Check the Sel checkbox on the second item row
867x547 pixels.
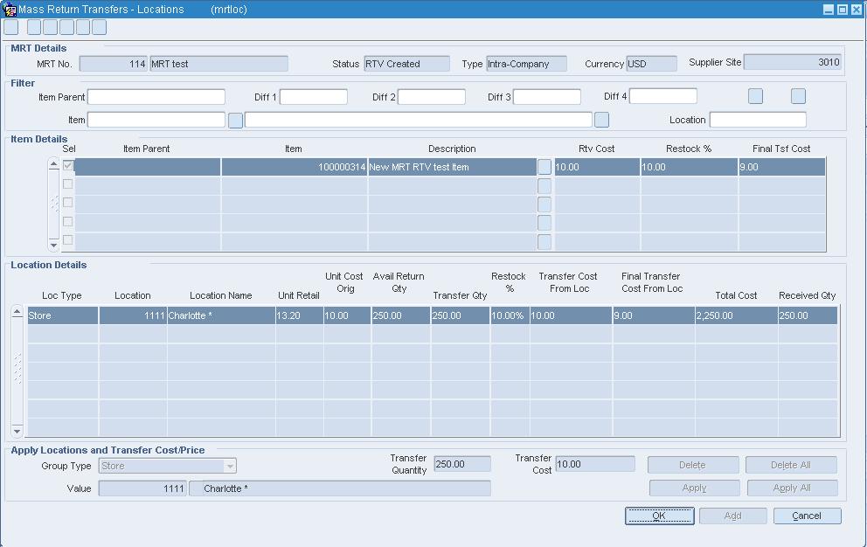pyautogui.click(x=68, y=184)
